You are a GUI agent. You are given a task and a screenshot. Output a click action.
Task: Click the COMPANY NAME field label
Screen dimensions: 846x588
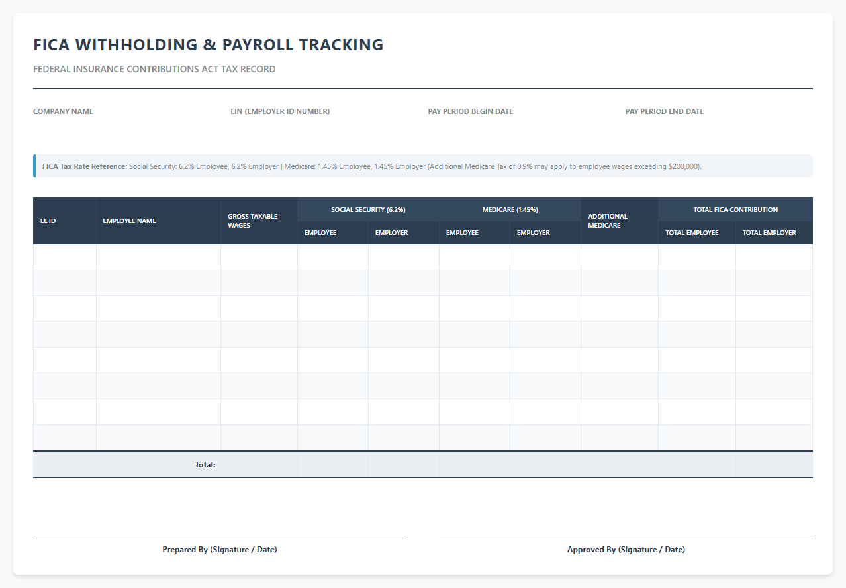tap(63, 111)
